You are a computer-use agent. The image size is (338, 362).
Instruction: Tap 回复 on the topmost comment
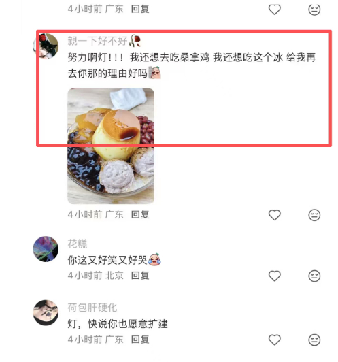140,10
